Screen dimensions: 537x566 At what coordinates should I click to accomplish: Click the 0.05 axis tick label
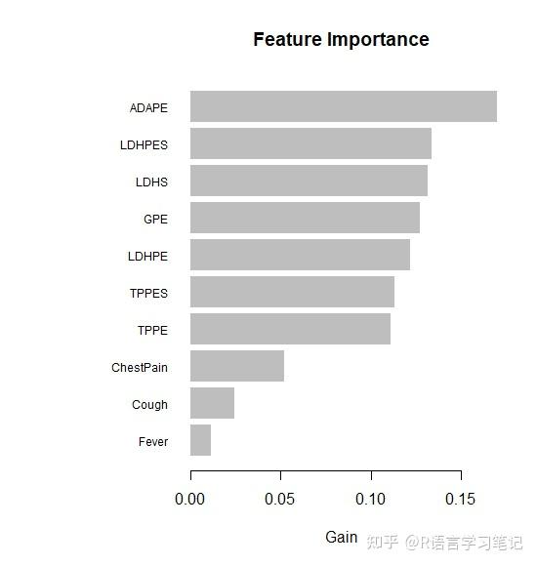[279, 500]
